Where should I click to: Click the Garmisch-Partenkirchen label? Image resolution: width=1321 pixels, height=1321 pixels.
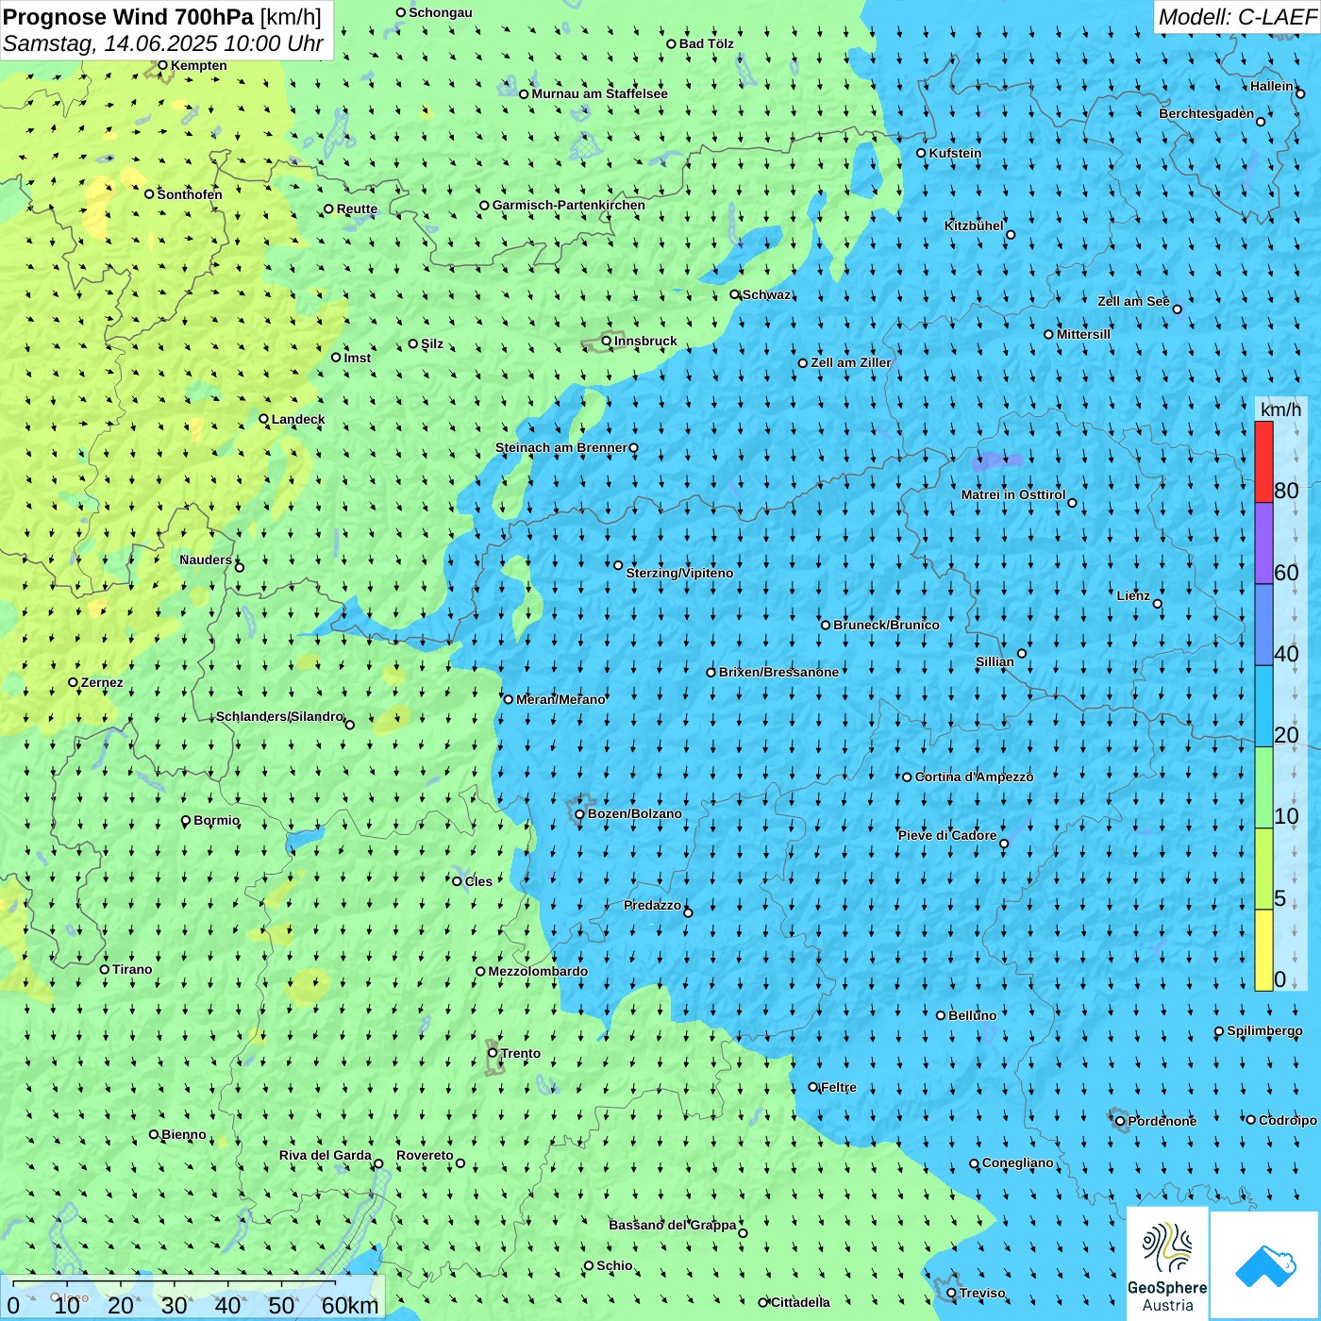569,205
